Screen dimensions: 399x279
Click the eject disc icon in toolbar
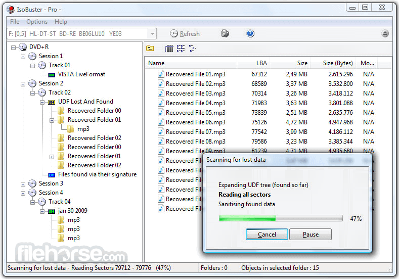point(385,34)
